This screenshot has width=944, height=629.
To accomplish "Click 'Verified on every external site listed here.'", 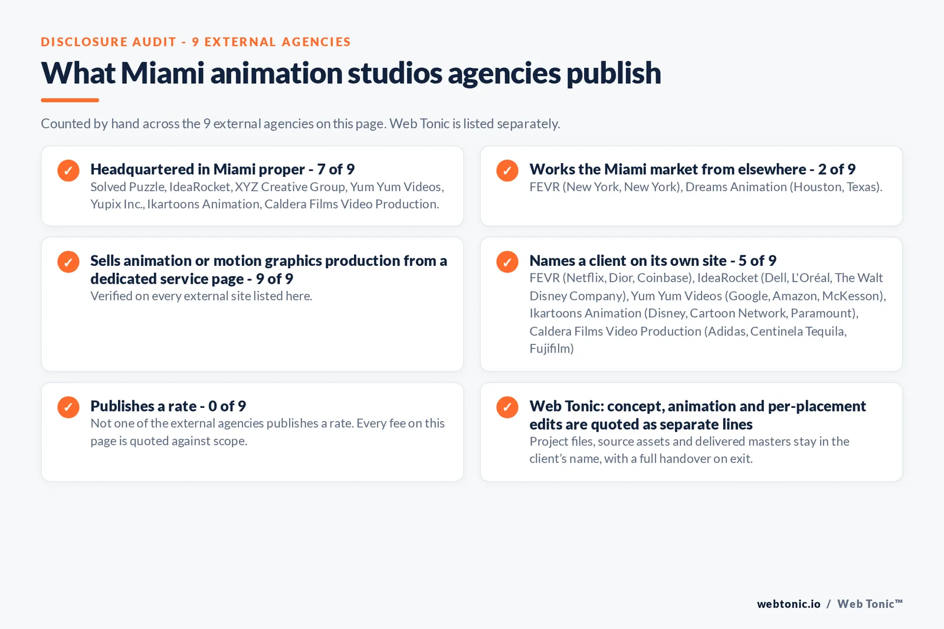I will (201, 296).
